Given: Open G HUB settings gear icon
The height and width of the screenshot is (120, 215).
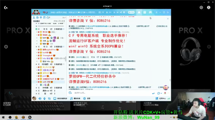Looking at the screenshot, I should pos(201,7).
